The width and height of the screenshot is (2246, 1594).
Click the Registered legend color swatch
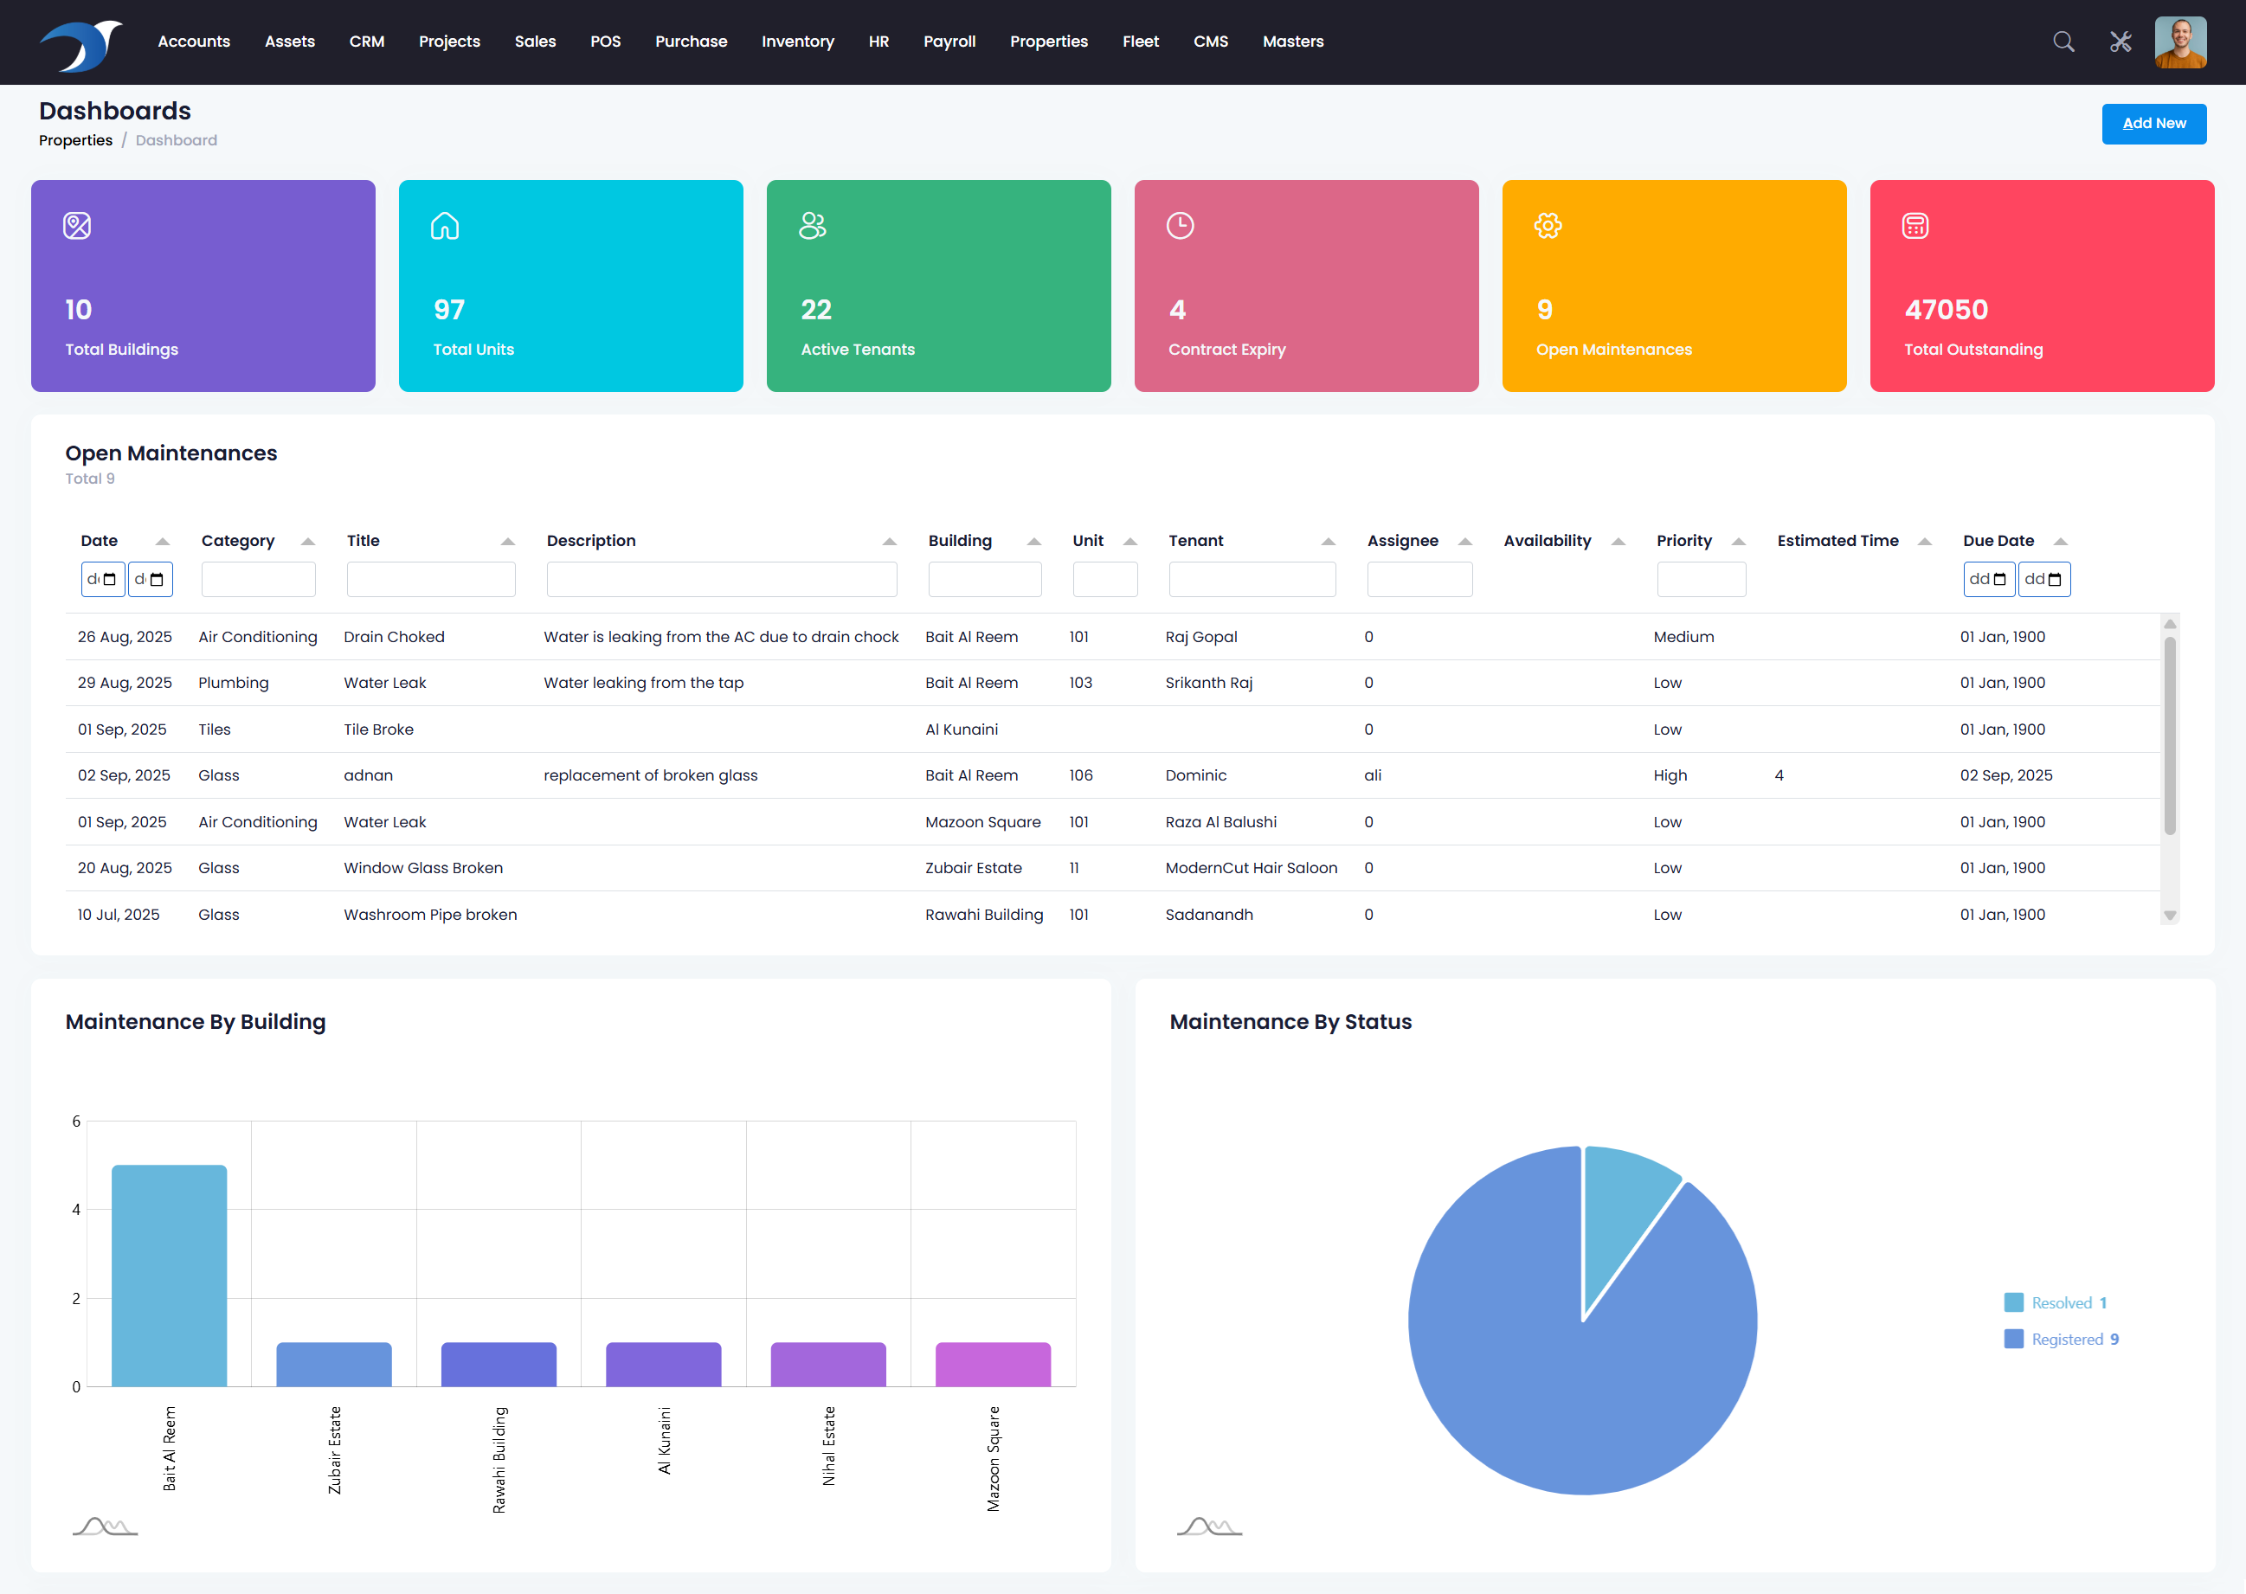[x=2012, y=1339]
